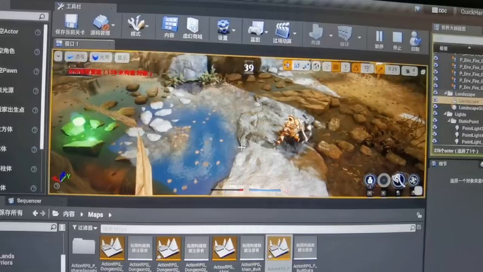Click the Lit (光照) view mode button
The height and width of the screenshot is (272, 483).
click(101, 57)
